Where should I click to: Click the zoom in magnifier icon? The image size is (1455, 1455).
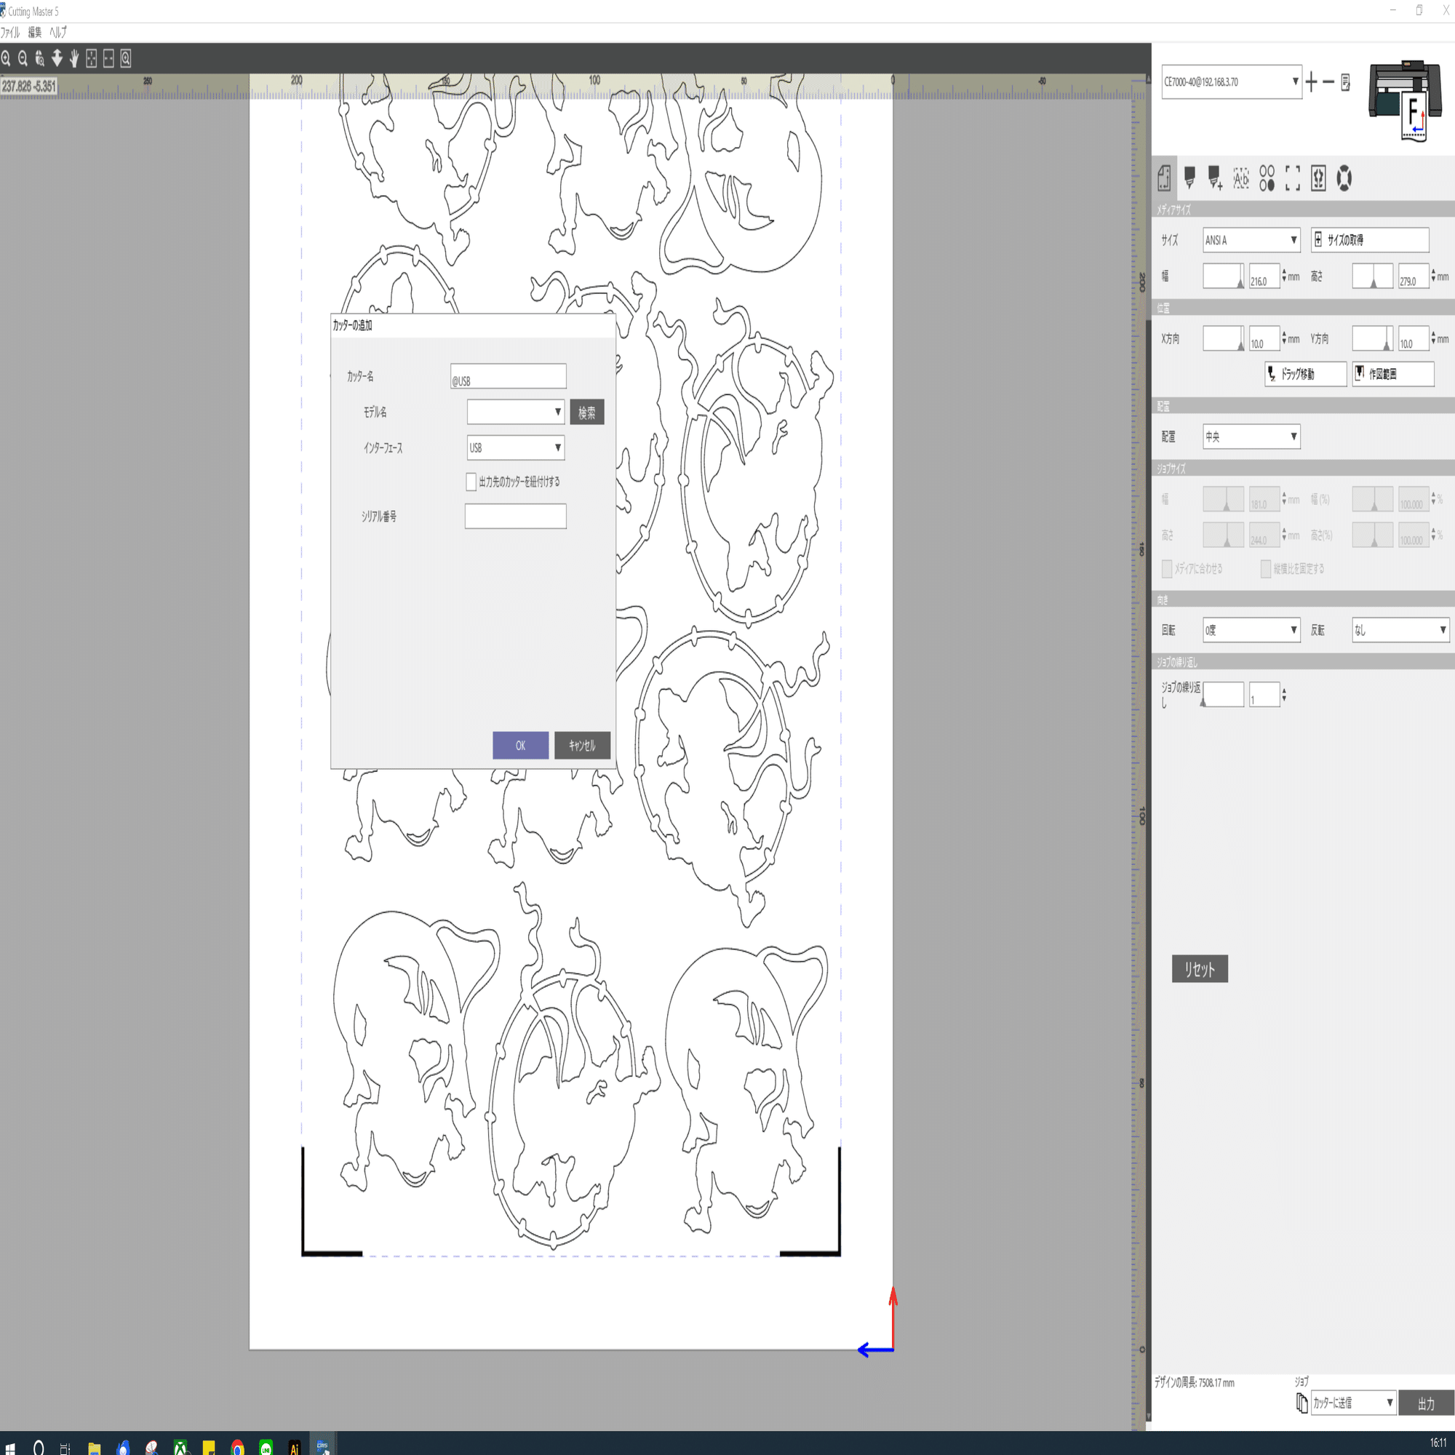click(6, 58)
